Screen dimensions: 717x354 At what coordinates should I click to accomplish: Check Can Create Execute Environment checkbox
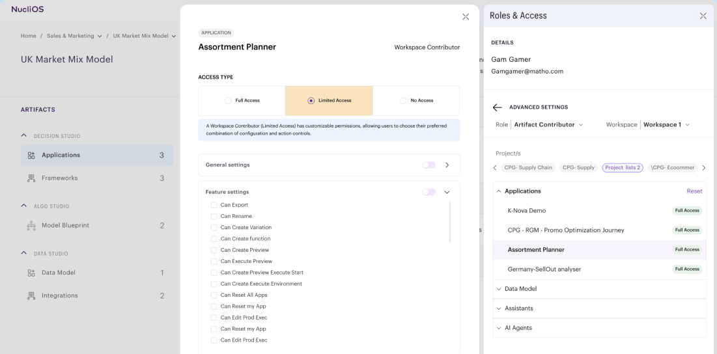coord(214,284)
